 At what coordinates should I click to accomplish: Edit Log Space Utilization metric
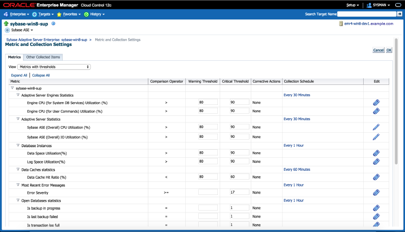(376, 161)
